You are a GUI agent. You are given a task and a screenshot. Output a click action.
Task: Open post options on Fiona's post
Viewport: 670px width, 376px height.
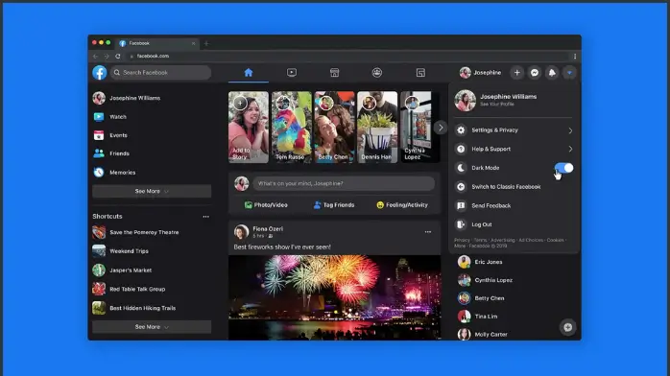(428, 232)
